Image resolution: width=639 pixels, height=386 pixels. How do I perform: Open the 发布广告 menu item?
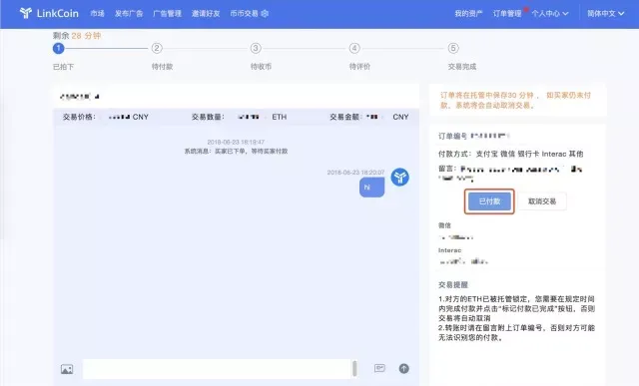pyautogui.click(x=129, y=13)
